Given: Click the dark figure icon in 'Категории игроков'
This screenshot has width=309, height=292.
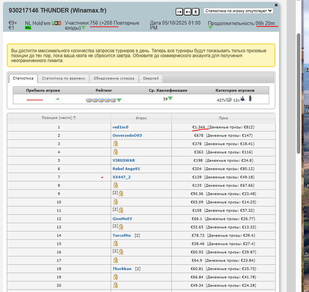Looking at the screenshot, I should (250, 98).
